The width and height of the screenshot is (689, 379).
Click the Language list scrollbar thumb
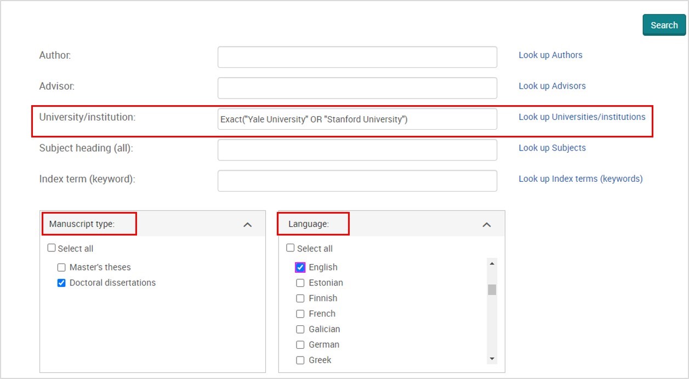coord(492,290)
